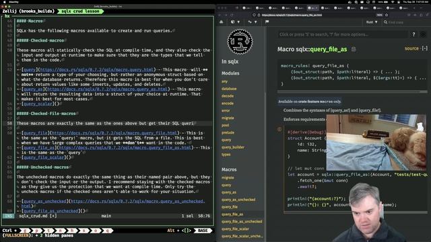The height and width of the screenshot is (242, 431).
Task: Open the 'any' module link
Action: 224,81
